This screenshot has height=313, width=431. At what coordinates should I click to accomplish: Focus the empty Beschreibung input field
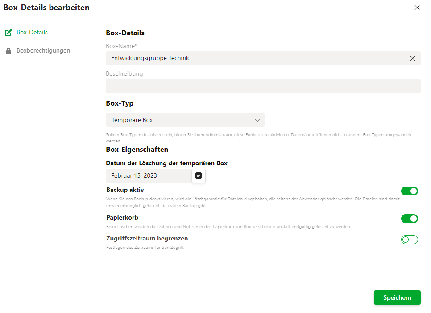pyautogui.click(x=263, y=86)
